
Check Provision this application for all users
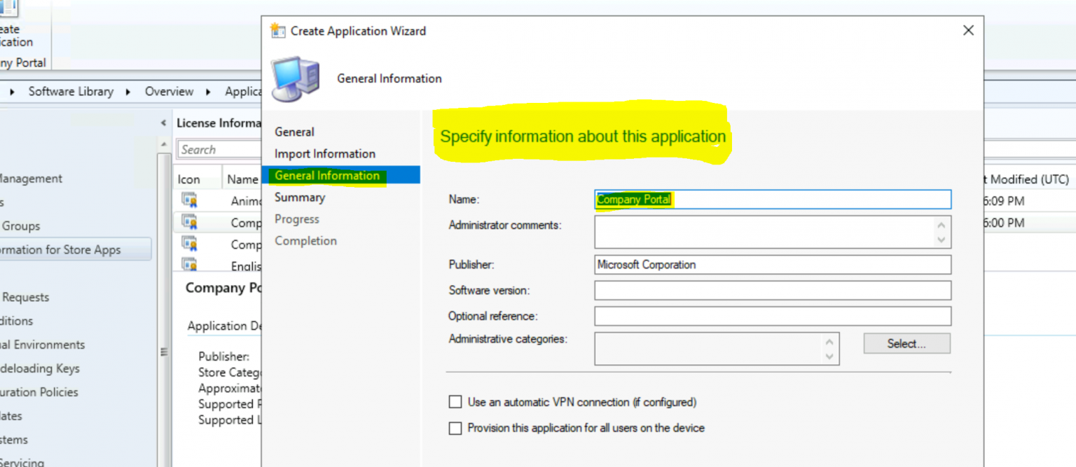[455, 428]
